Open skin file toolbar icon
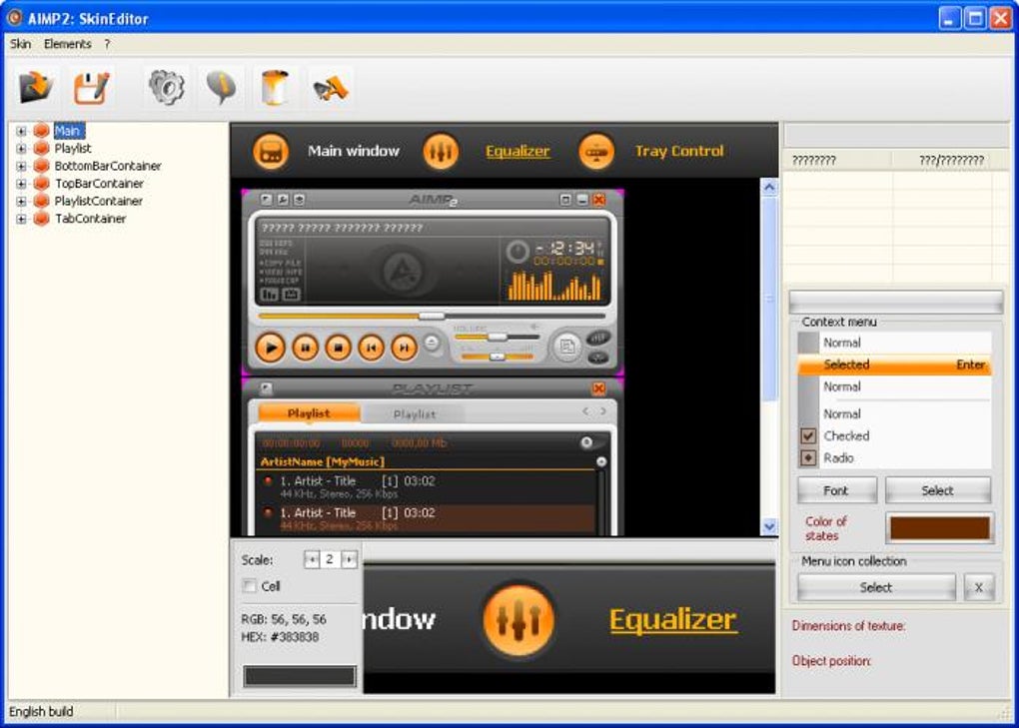Screen dimensions: 1019x728 click(x=36, y=86)
